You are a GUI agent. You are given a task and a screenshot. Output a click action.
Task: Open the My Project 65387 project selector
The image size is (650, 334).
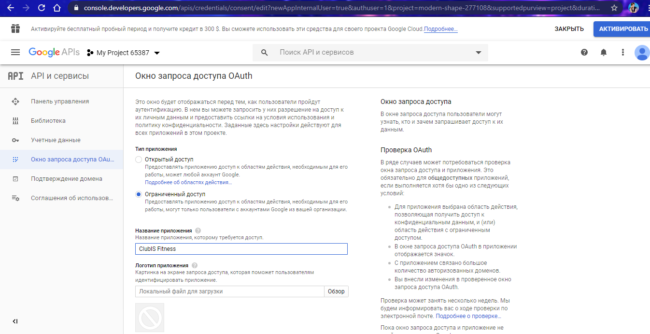[124, 53]
